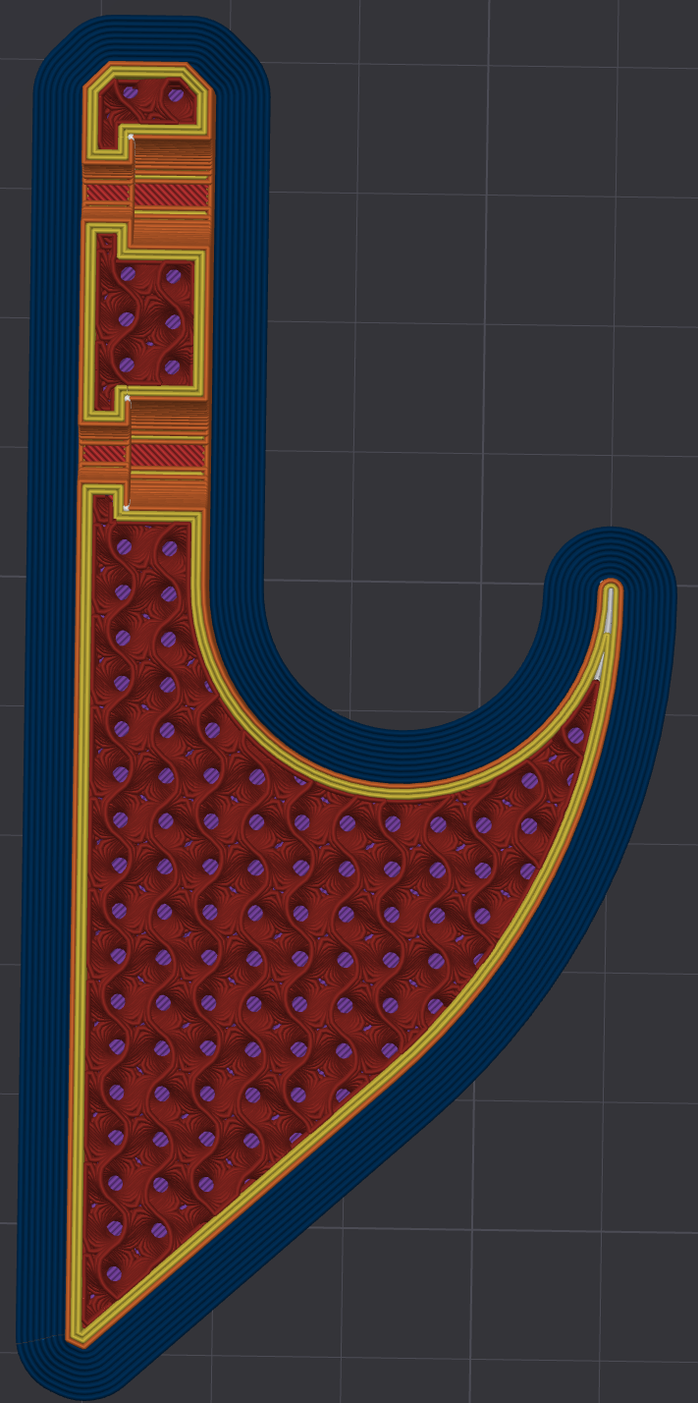The height and width of the screenshot is (1403, 698).
Task: Click the wide red hatched patch in upper slot
Action: (171, 196)
